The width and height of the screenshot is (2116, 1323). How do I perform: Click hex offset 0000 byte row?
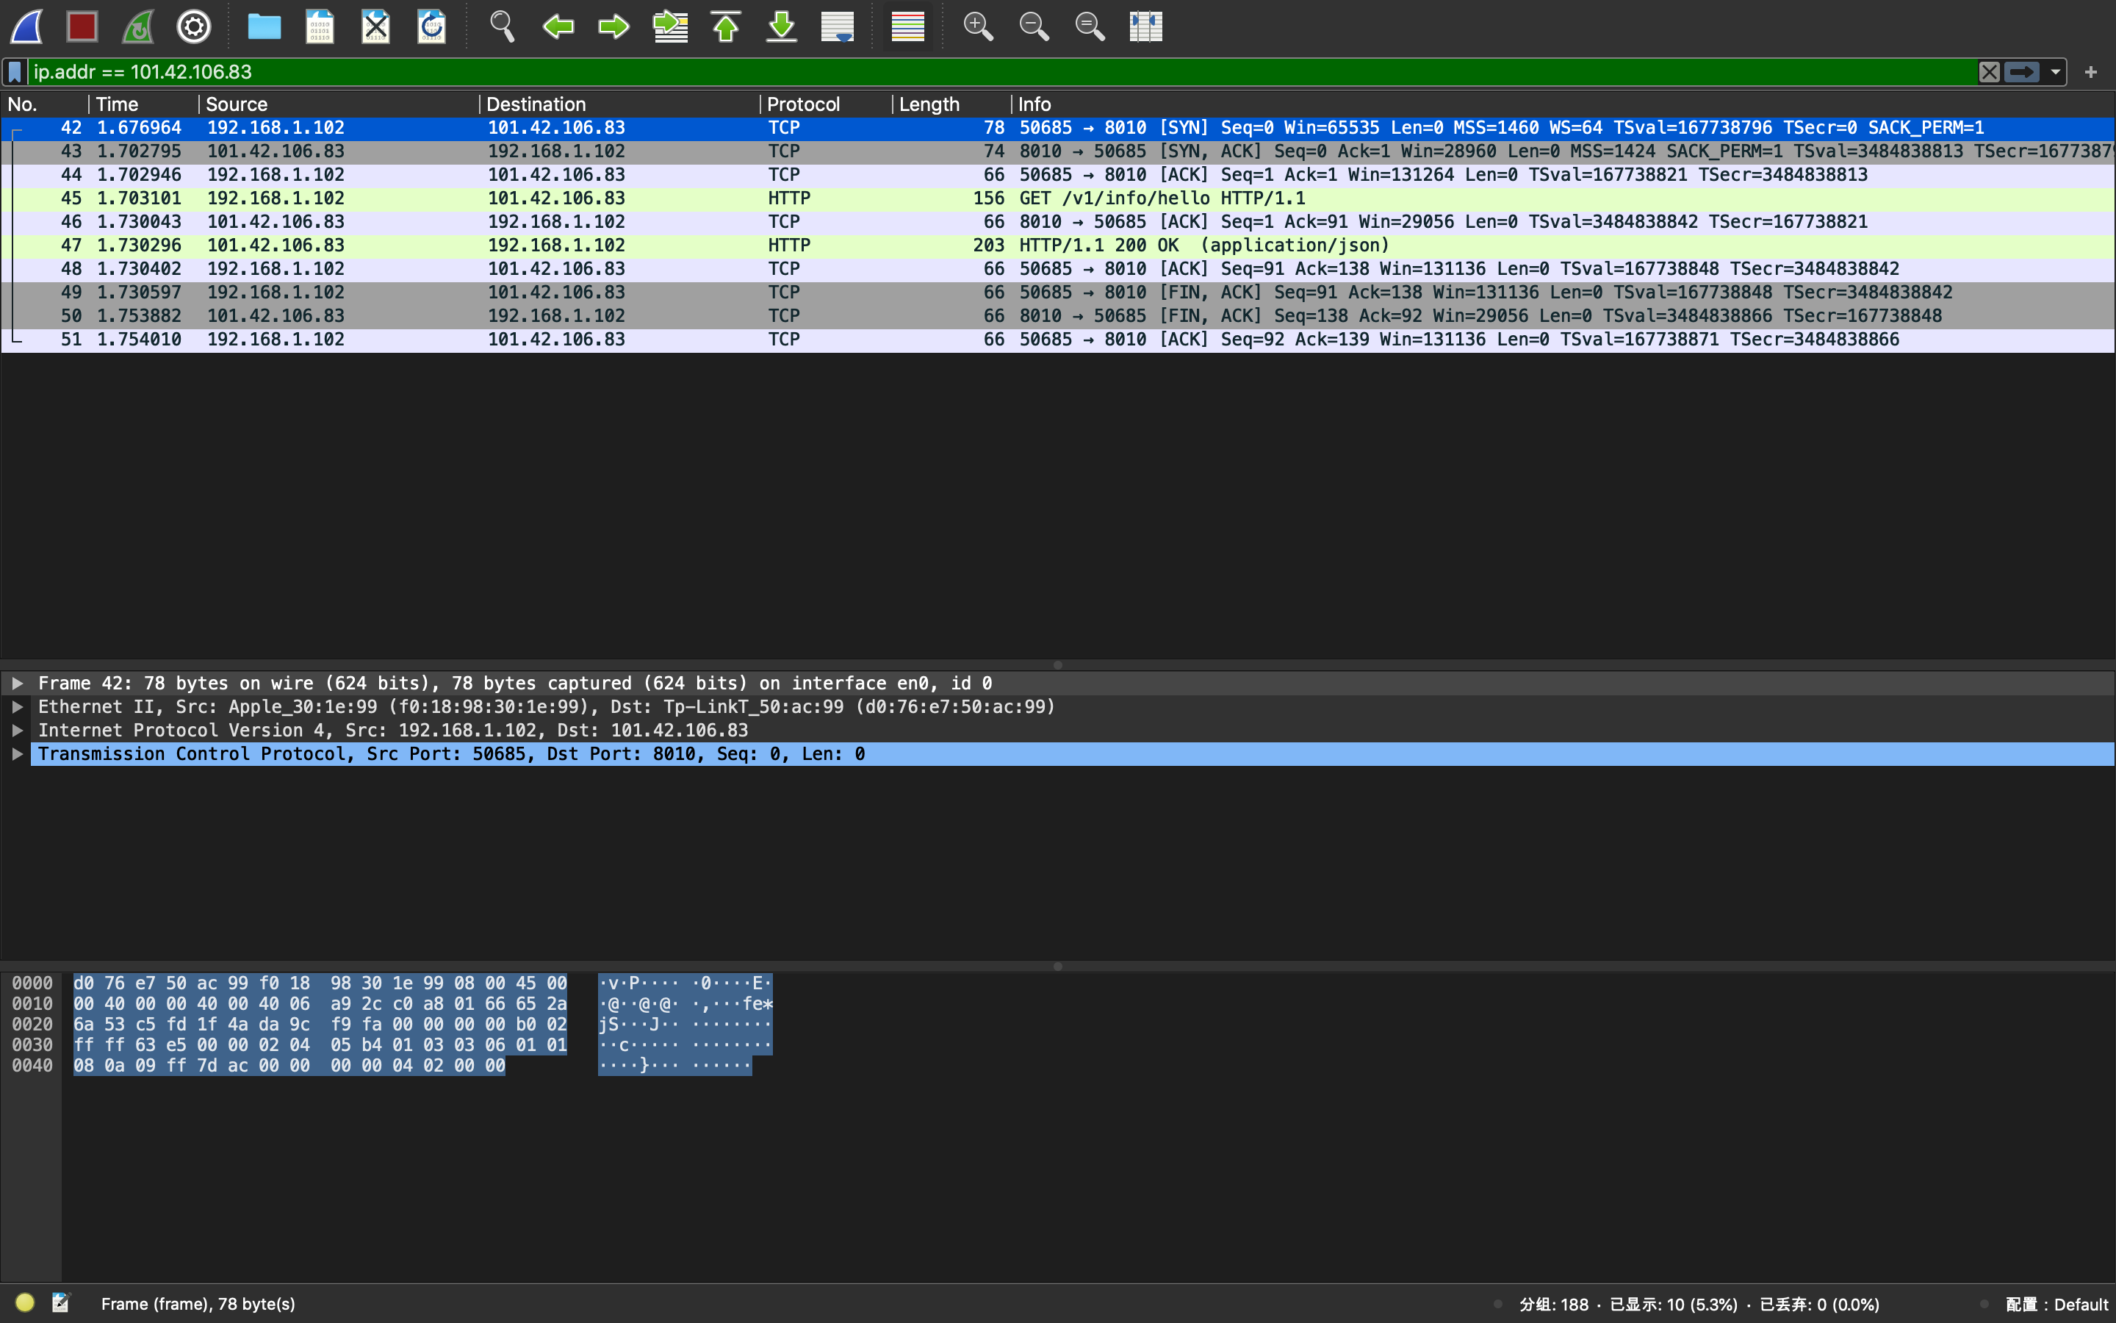320,983
